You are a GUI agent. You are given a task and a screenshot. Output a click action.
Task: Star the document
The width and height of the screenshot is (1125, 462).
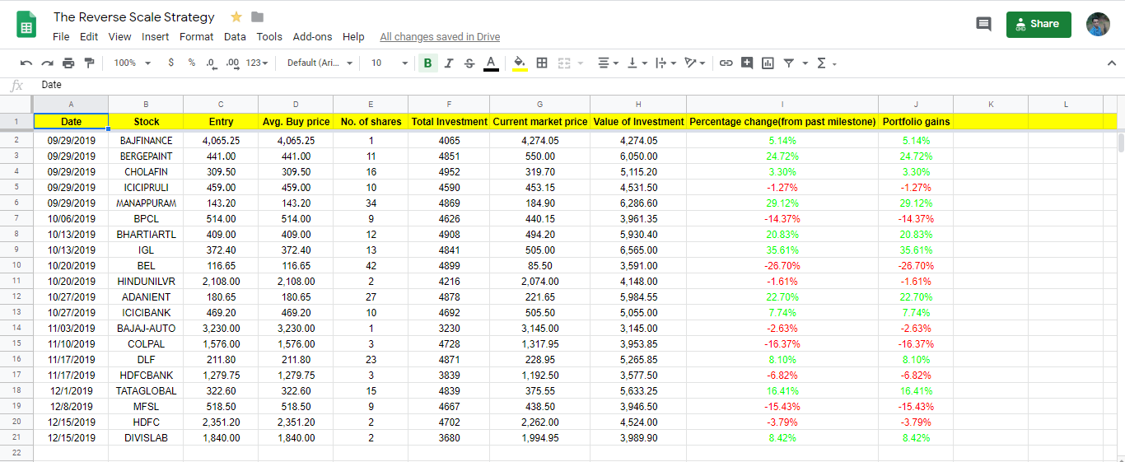236,16
